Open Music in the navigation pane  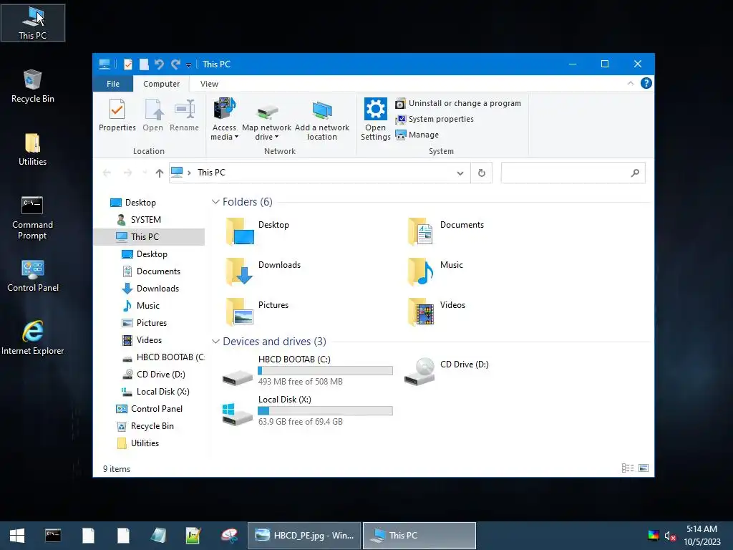click(x=147, y=305)
